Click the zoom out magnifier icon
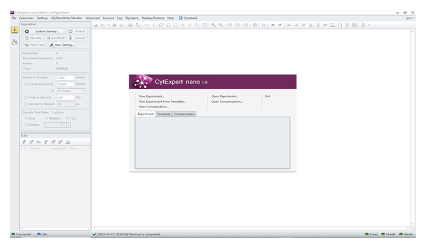The image size is (426, 251). (221, 26)
